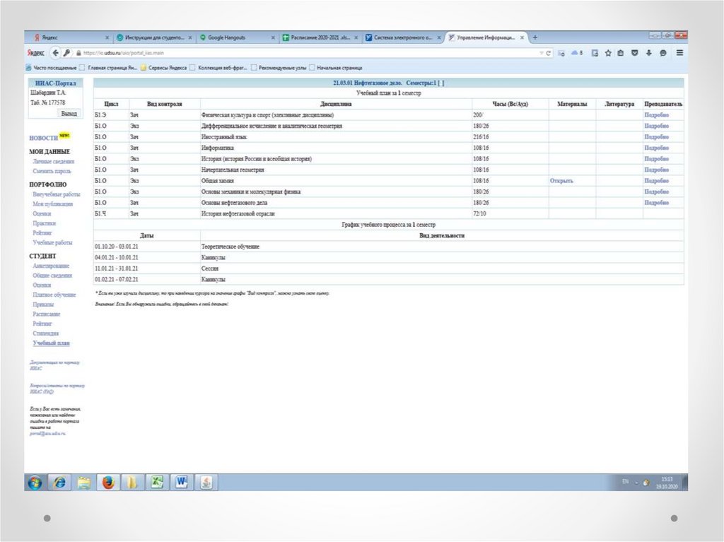Click the Windows Start button
724x542 pixels.
[34, 482]
